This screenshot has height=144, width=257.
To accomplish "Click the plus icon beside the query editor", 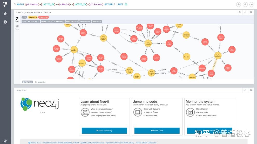I will coord(245,4).
